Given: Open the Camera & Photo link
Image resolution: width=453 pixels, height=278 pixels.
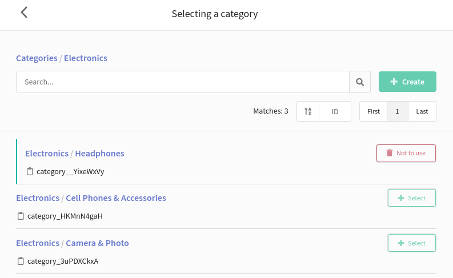Looking at the screenshot, I should click(97, 243).
